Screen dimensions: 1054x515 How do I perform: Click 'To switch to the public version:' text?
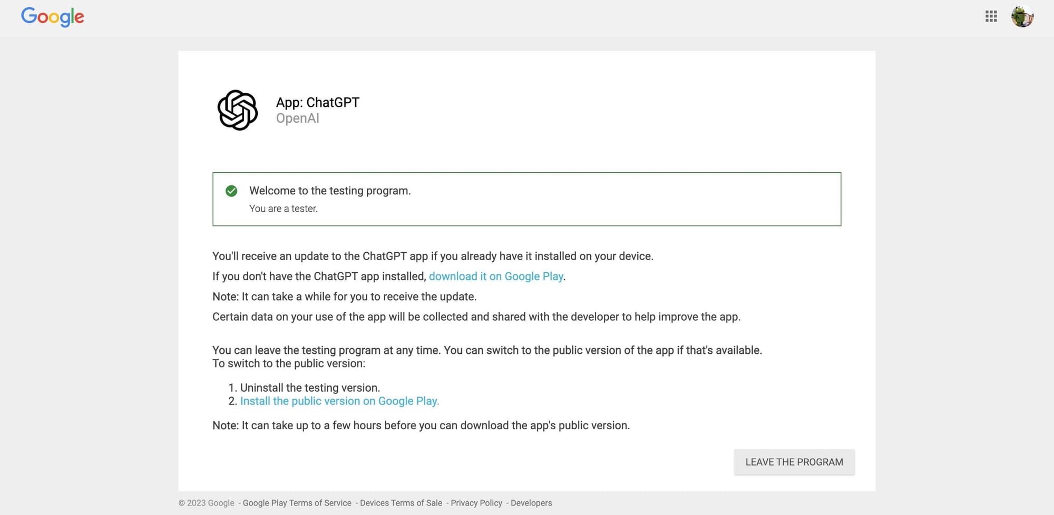pyautogui.click(x=289, y=363)
